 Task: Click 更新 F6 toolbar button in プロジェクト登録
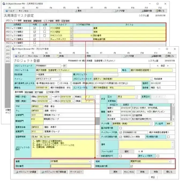click(x=88, y=56)
